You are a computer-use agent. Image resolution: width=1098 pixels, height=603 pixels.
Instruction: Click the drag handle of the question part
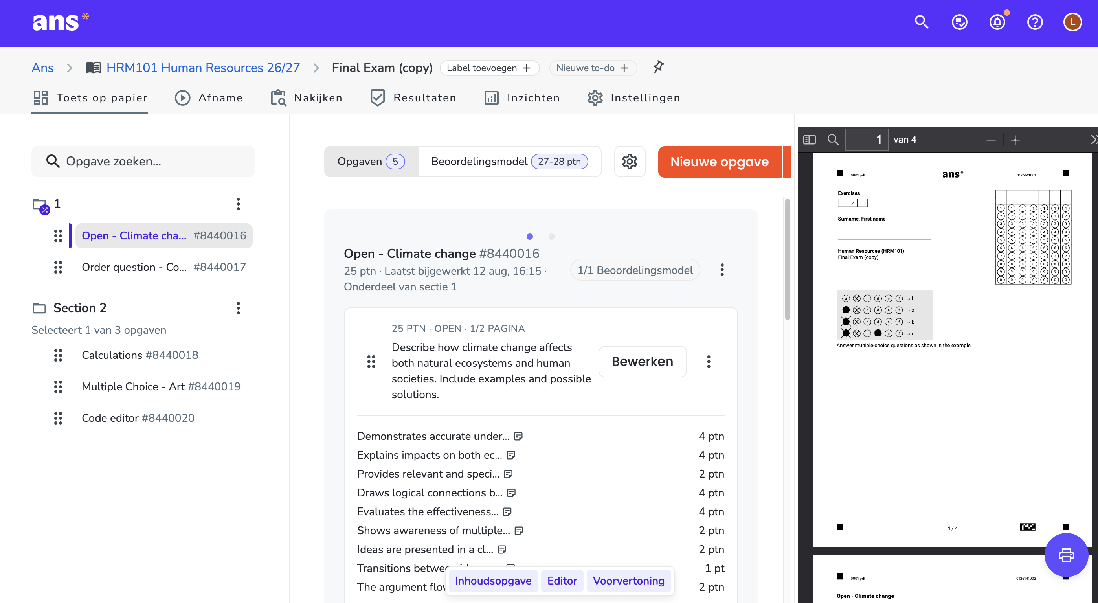[x=371, y=362]
